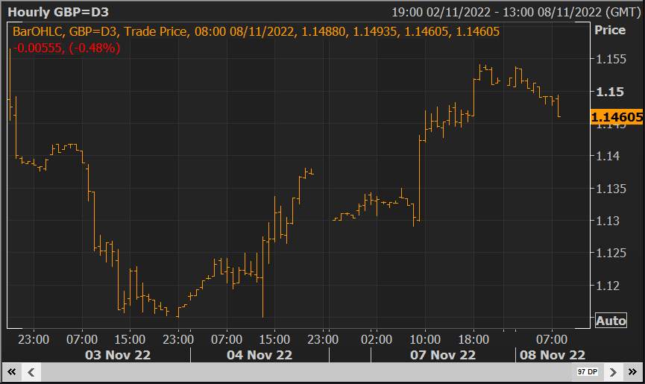
Task: Click the 1.125 price axis label
Action: [611, 253]
